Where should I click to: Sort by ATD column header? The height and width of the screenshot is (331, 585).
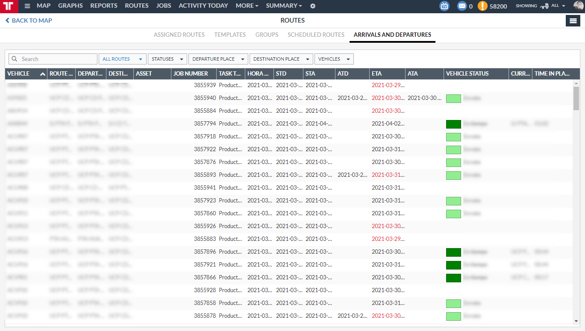[x=352, y=73]
